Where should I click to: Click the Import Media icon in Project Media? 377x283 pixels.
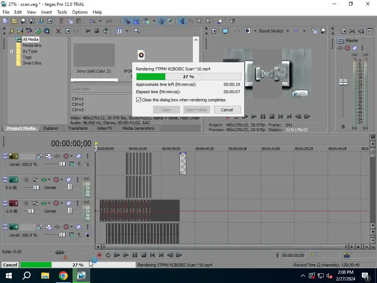[20, 31]
